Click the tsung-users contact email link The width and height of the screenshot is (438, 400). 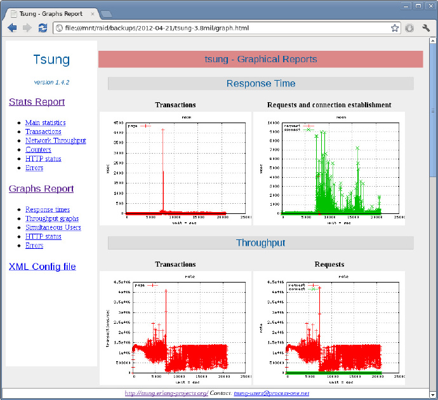tap(272, 393)
